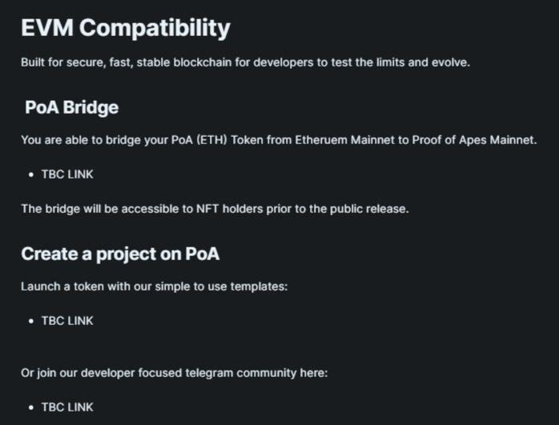The height and width of the screenshot is (425, 559).
Task: Click the 'Or join our developer focused' line
Action: pyautogui.click(x=175, y=373)
